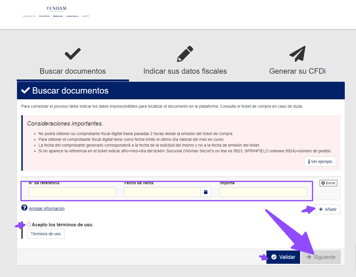Click the Cortefiel brand logo
356x277 pixels.
click(30, 16)
